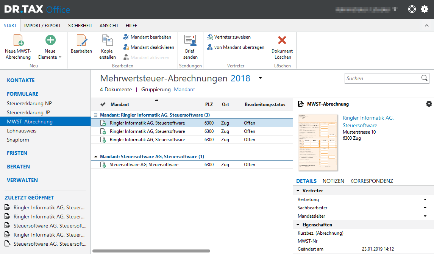Open the detail panel gear settings
Screen dimensions: 434x254
(429, 104)
